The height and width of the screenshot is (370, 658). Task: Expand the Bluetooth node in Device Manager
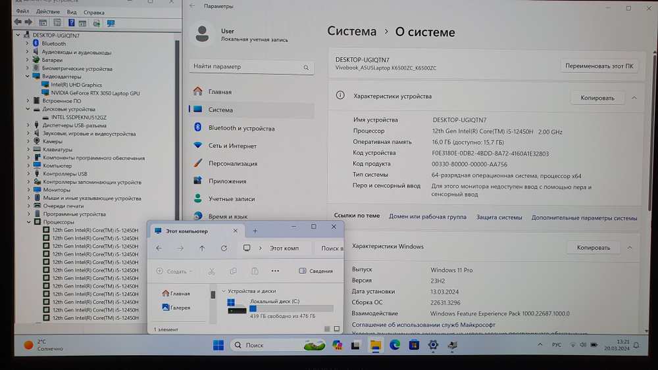[x=28, y=43]
